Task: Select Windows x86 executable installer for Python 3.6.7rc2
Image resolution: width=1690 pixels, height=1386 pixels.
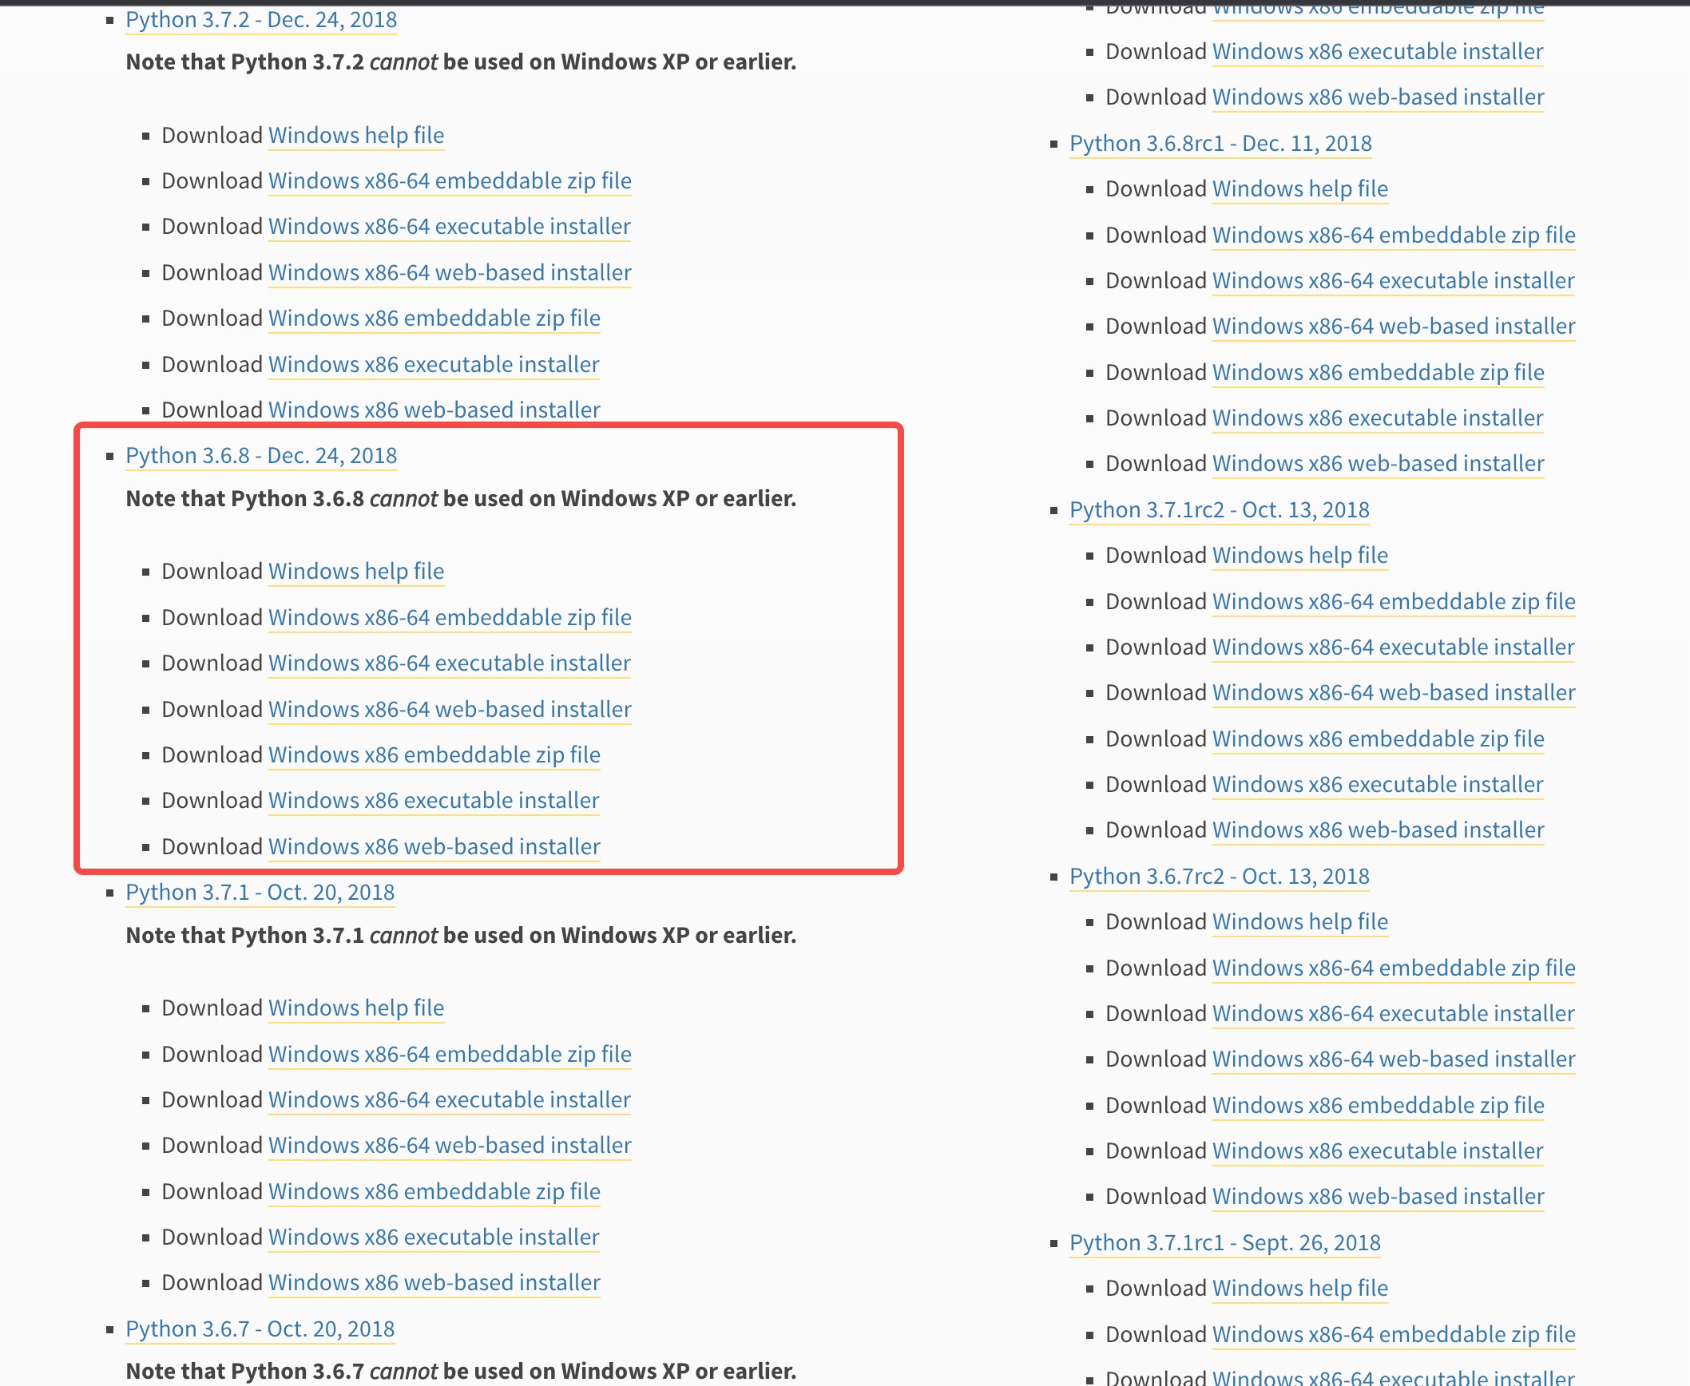Action: tap(1378, 1151)
